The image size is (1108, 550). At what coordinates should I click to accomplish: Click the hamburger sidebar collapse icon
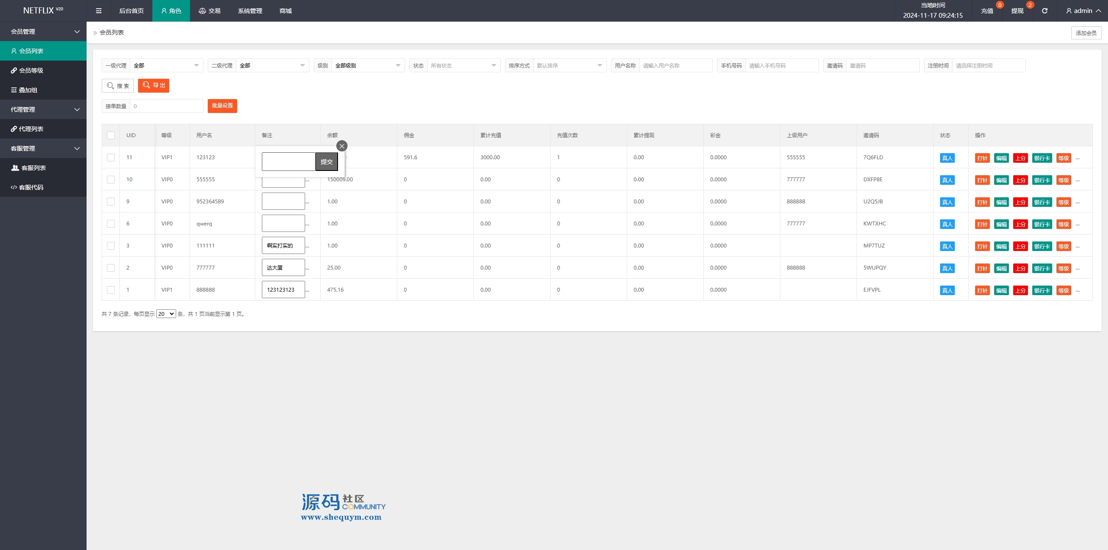(x=99, y=11)
